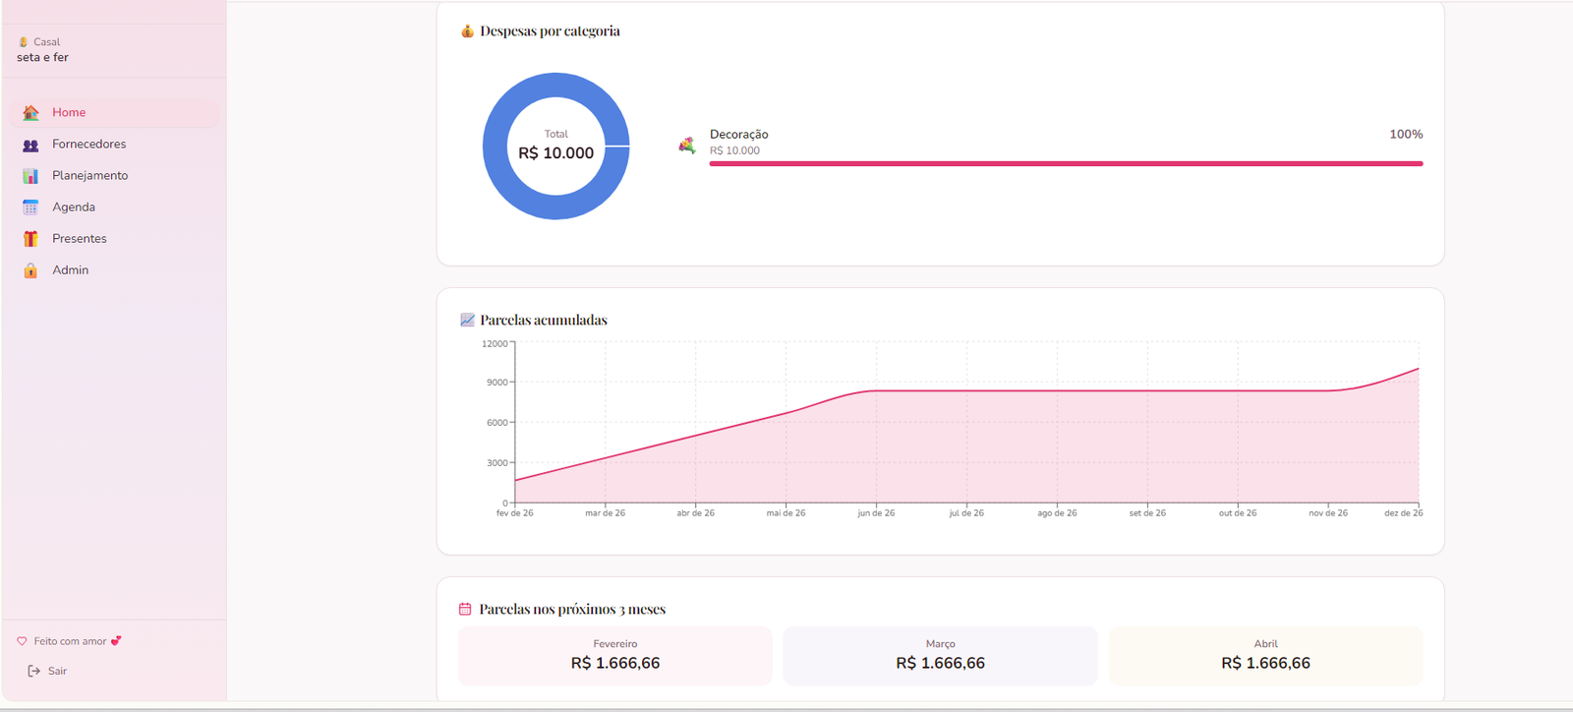Click the calendar icon by Parcelas nos próximos 3 meses
This screenshot has width=1573, height=712.
coord(466,609)
